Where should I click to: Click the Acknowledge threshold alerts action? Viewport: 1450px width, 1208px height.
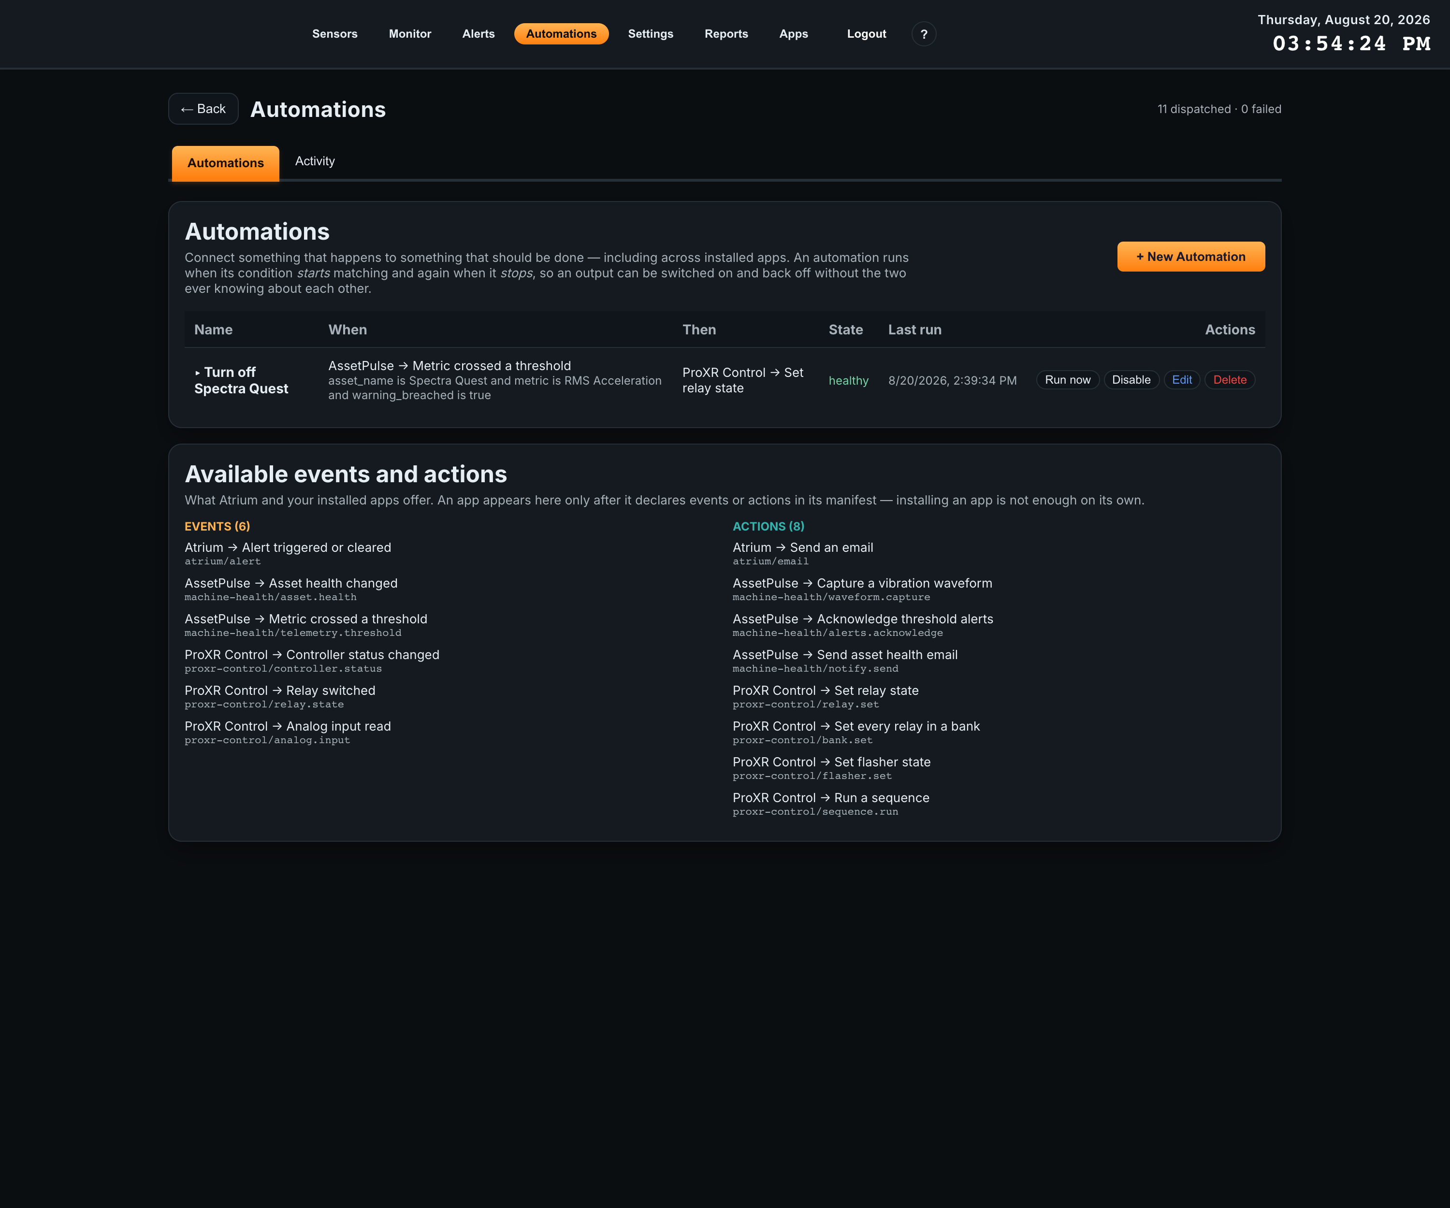click(863, 619)
